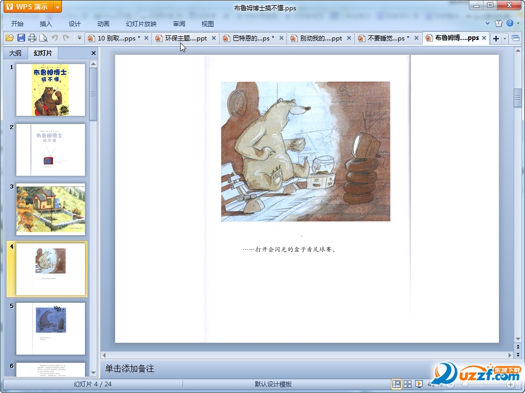The image size is (525, 393).
Task: Click the open file folder icon
Action: coord(10,38)
